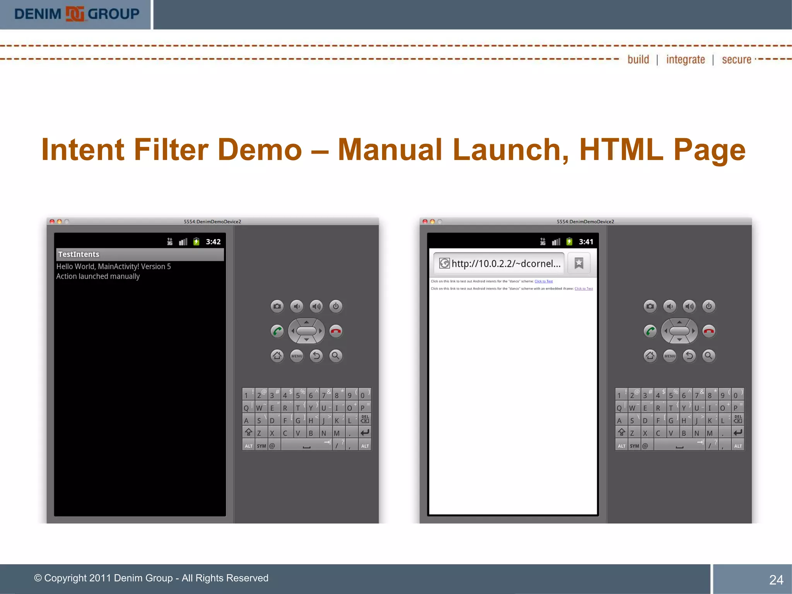The height and width of the screenshot is (594, 792).
Task: Click volume up button on left emulator
Action: coord(316,306)
